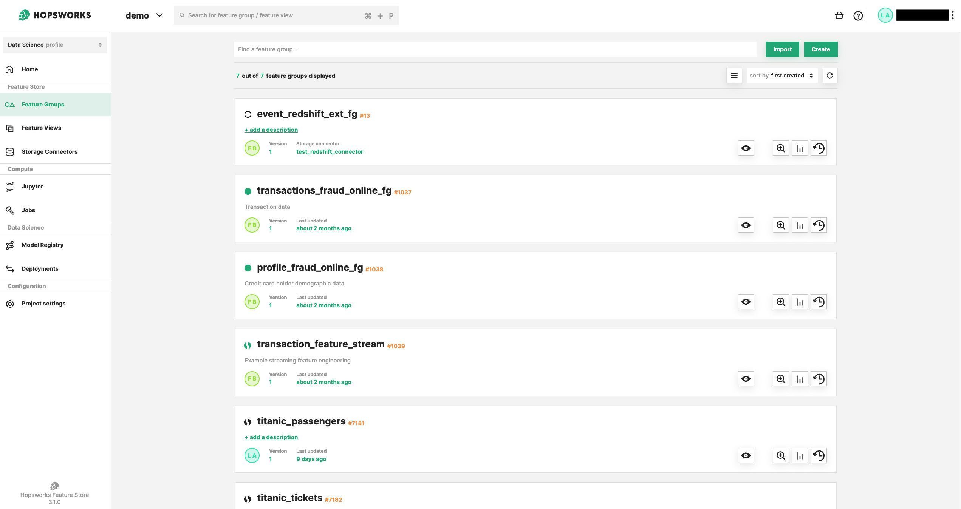Click the cart icon in the top bar

coord(839,15)
